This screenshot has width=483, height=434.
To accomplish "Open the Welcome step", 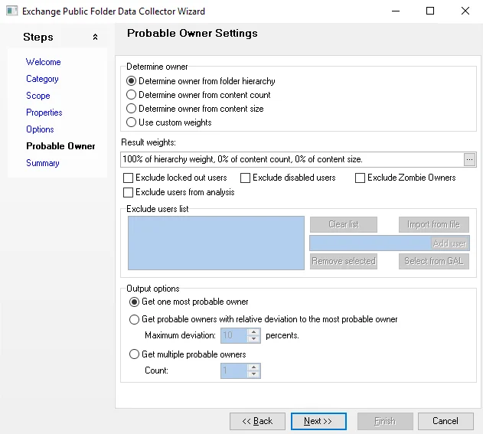I will click(44, 62).
